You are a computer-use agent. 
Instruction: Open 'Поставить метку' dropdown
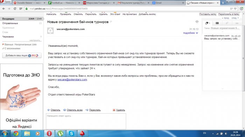[x=208, y=14]
